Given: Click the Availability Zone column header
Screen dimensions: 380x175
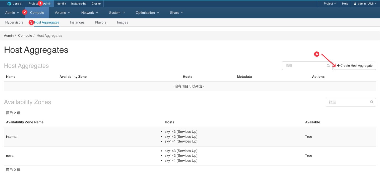Looking at the screenshot, I should point(73,77).
